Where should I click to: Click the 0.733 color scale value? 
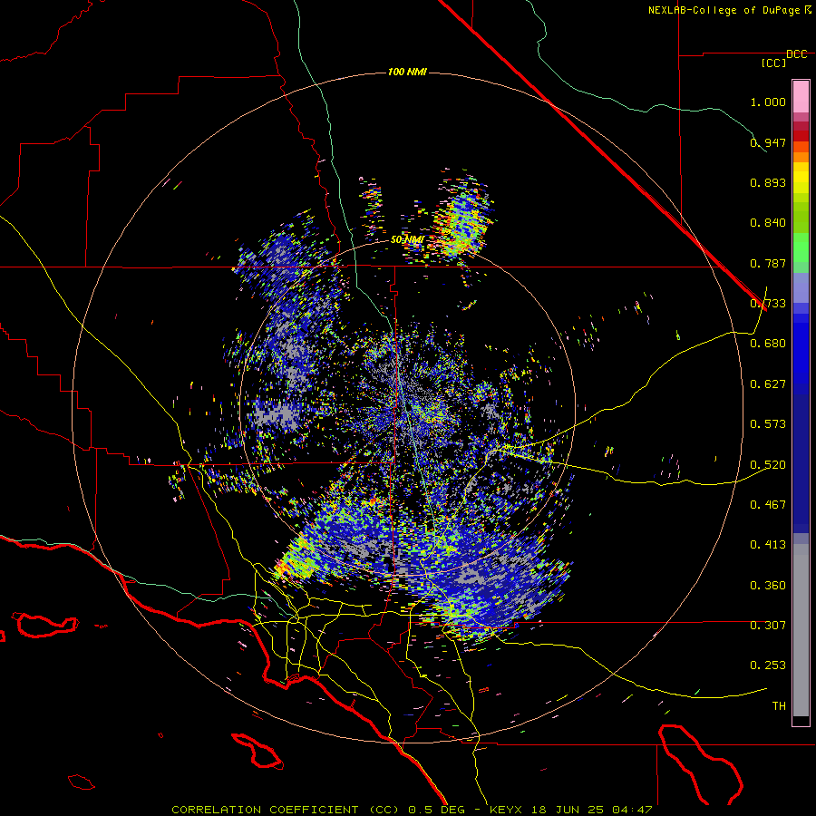tap(768, 304)
